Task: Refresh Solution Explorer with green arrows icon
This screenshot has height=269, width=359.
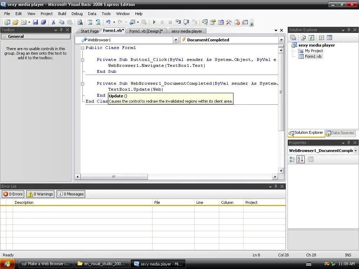Action: pos(311,37)
